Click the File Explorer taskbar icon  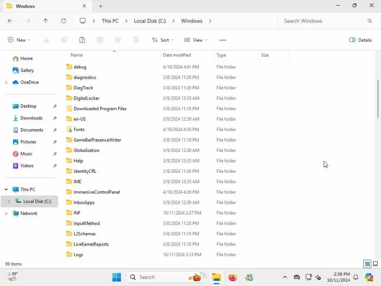(216, 277)
